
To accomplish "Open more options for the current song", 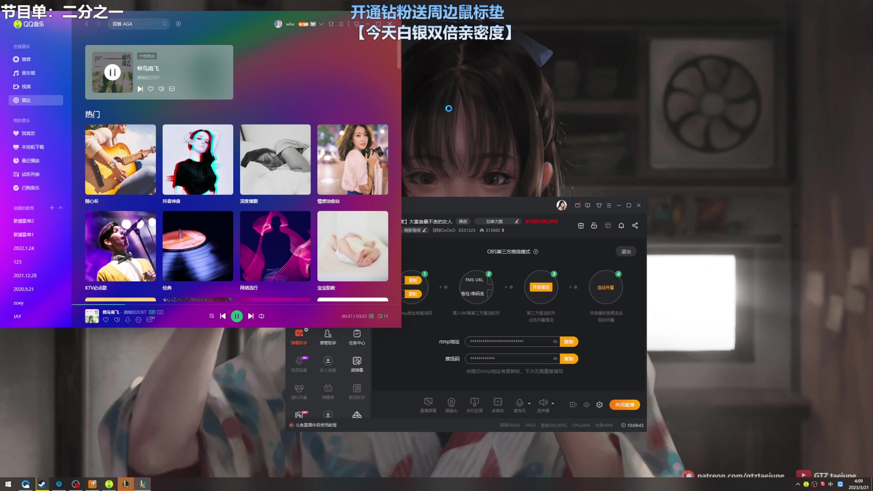I will (139, 320).
